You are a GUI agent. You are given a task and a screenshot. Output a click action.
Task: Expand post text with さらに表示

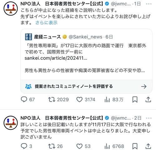[x=46, y=22]
